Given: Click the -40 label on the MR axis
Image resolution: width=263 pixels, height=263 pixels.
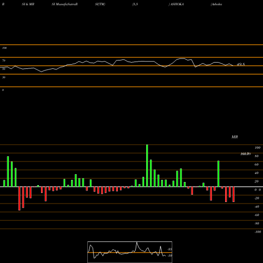Looking at the screenshot, I should point(257,207).
